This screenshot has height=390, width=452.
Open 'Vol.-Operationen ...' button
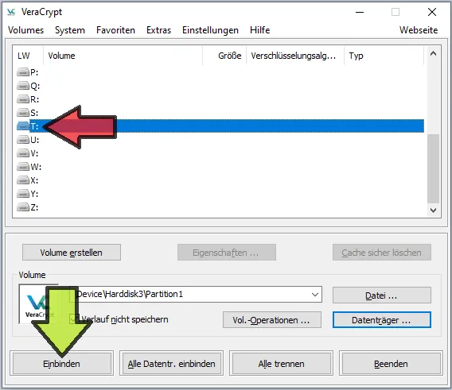point(272,320)
